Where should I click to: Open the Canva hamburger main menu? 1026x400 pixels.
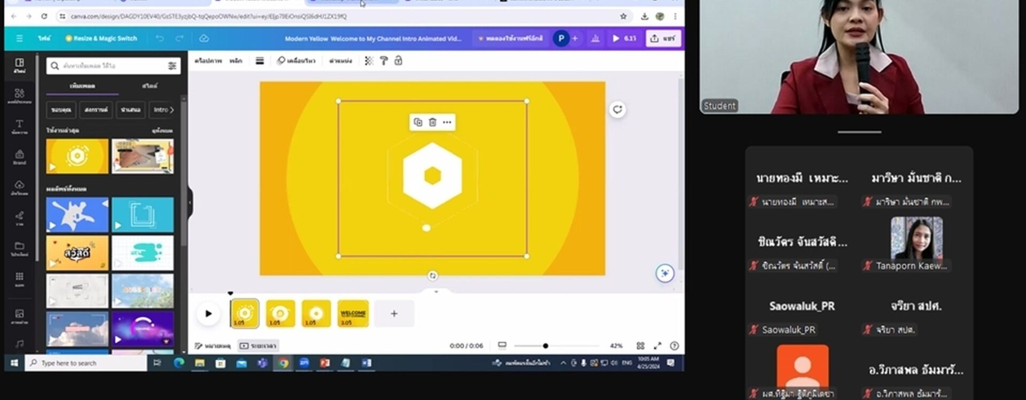pos(19,38)
